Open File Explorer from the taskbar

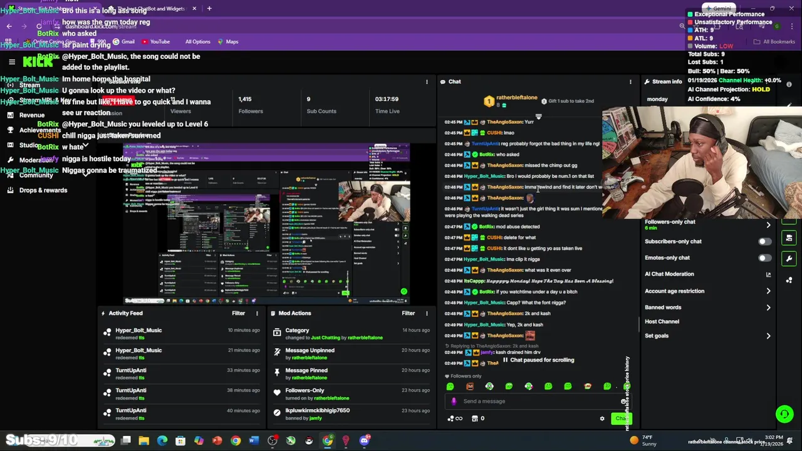click(x=144, y=440)
